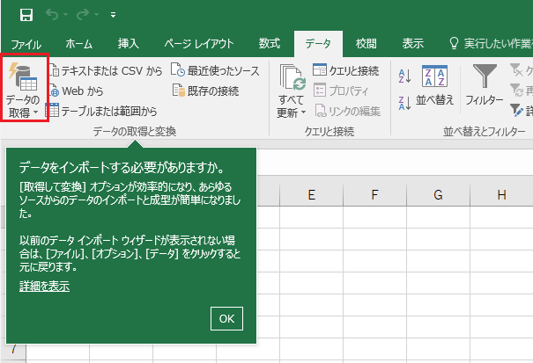Screen dimensions: 533x363
Task: Open Customize Quick Access Toolbar dropdown
Action: 113,15
